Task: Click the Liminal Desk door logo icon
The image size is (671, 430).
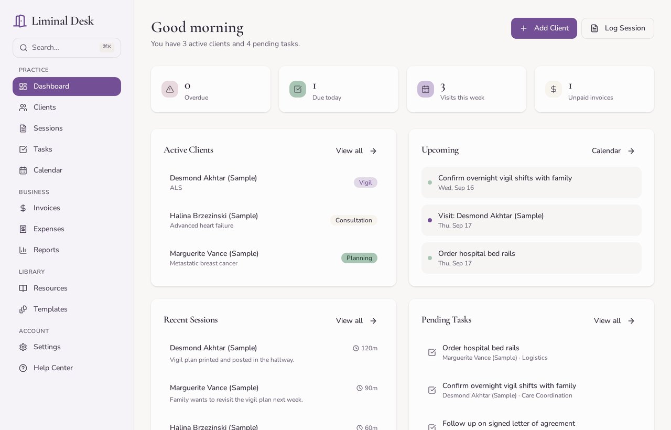Action: tap(20, 21)
